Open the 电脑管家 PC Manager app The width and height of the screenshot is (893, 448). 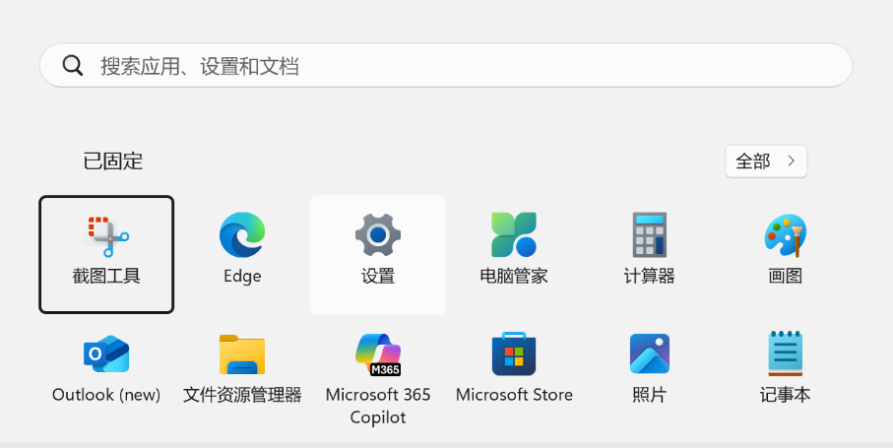(x=514, y=254)
